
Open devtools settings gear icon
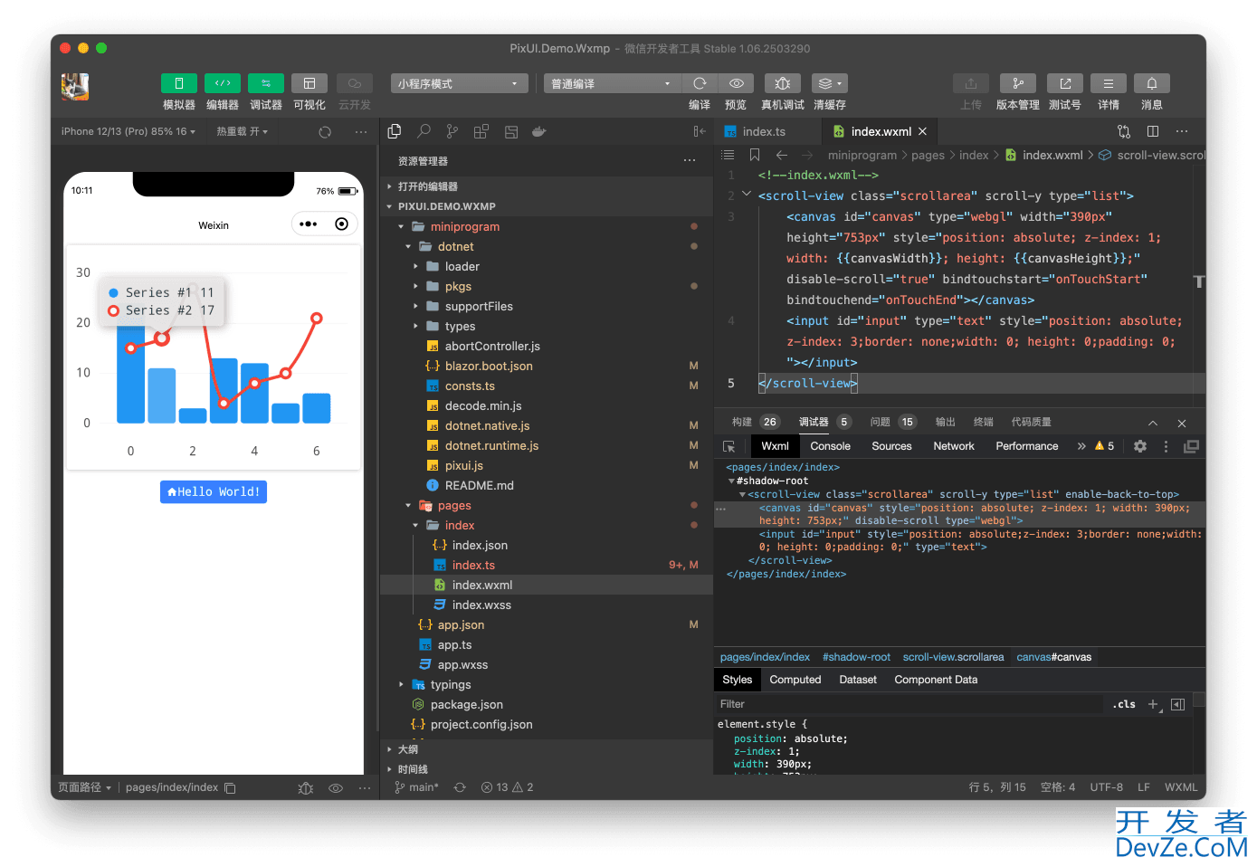pos(1140,446)
